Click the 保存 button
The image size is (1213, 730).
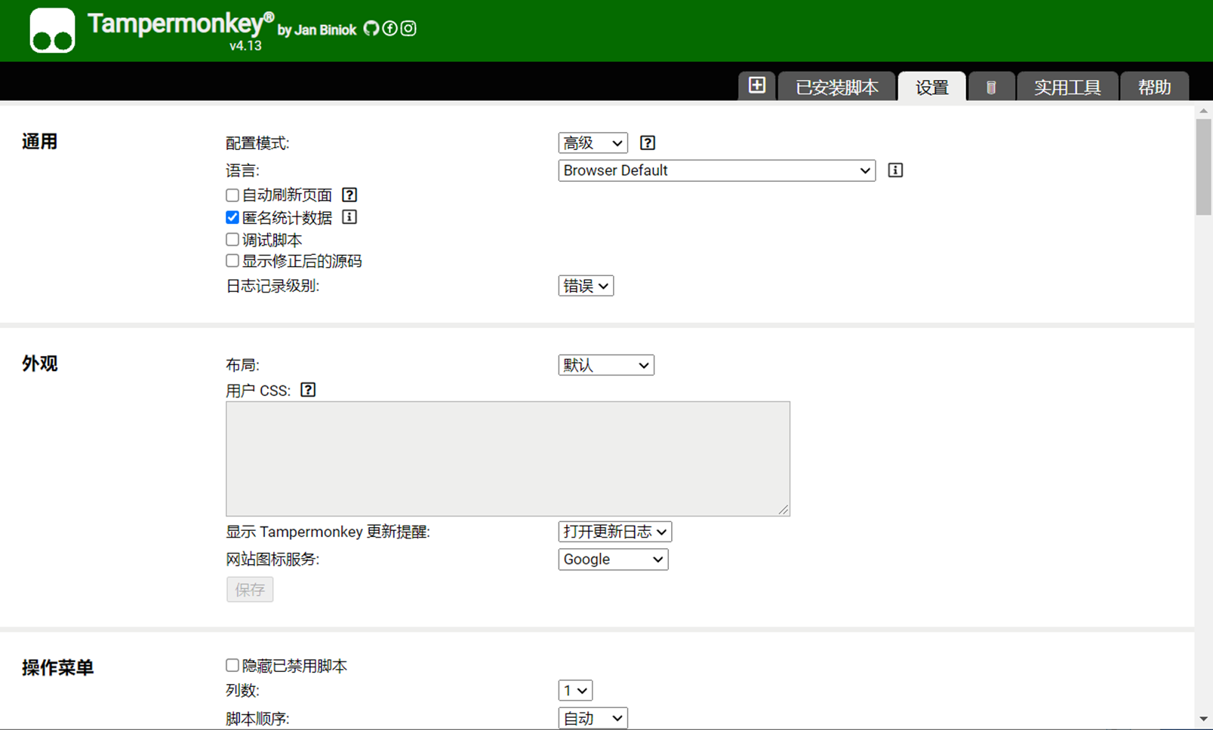point(250,590)
